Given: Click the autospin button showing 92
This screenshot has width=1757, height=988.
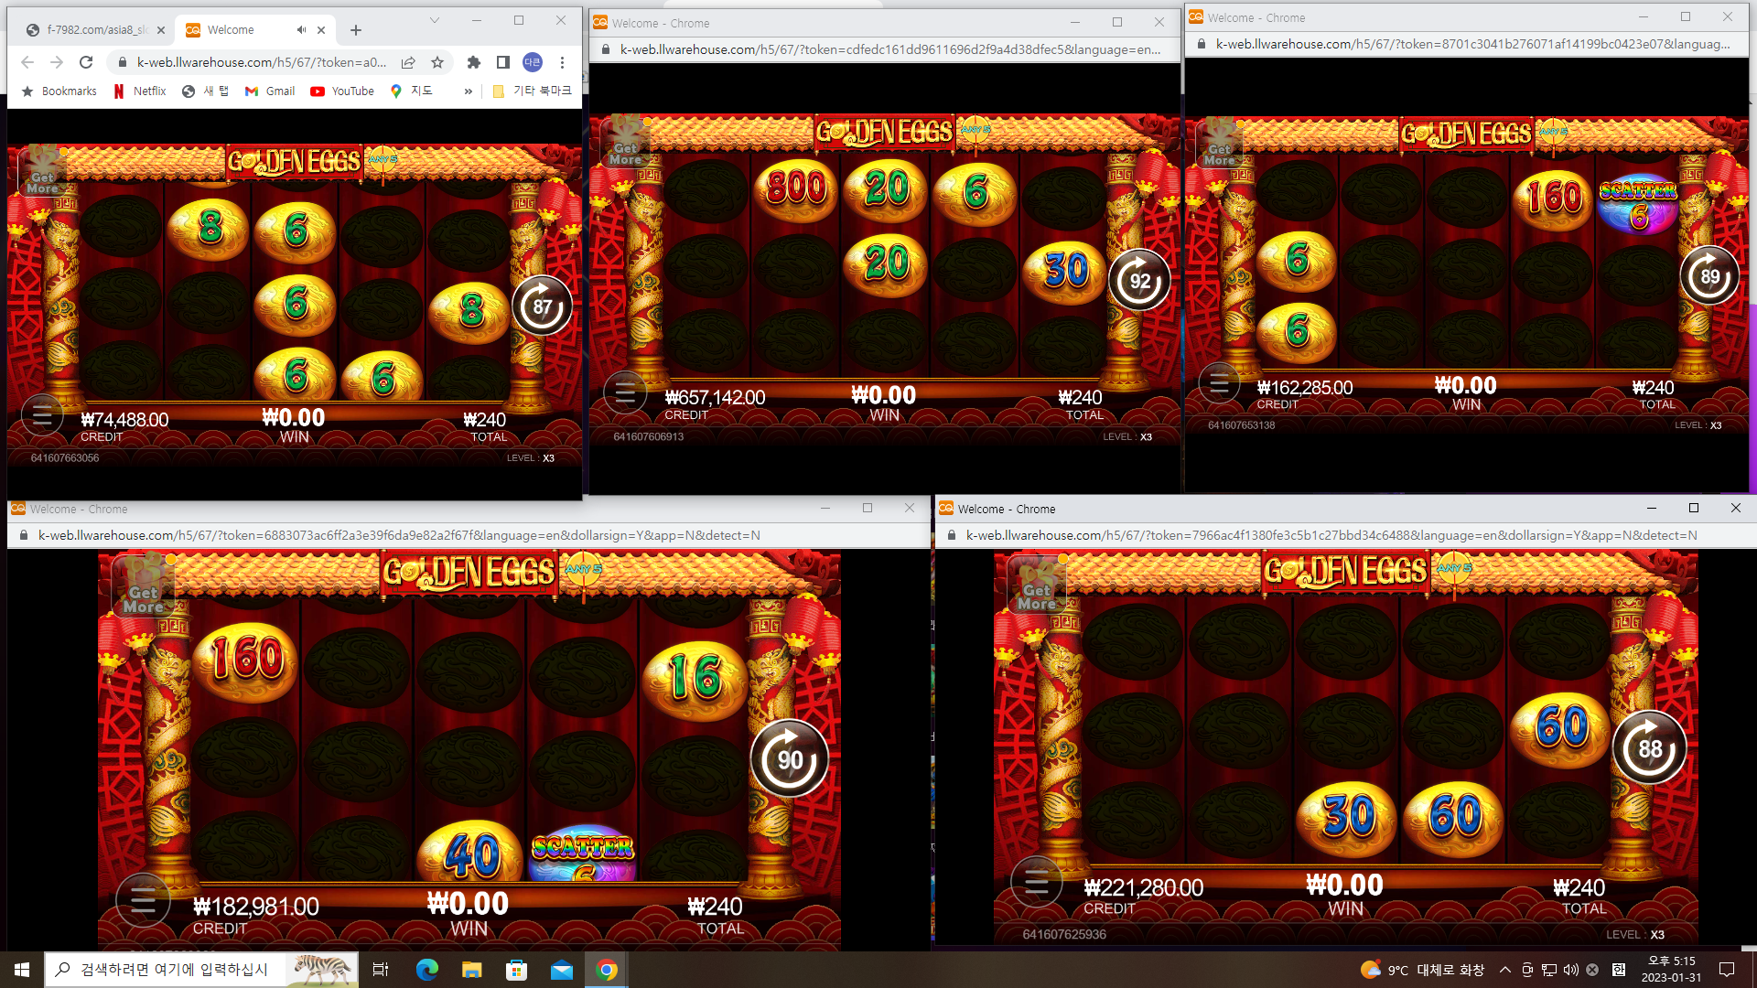Looking at the screenshot, I should coord(1139,280).
